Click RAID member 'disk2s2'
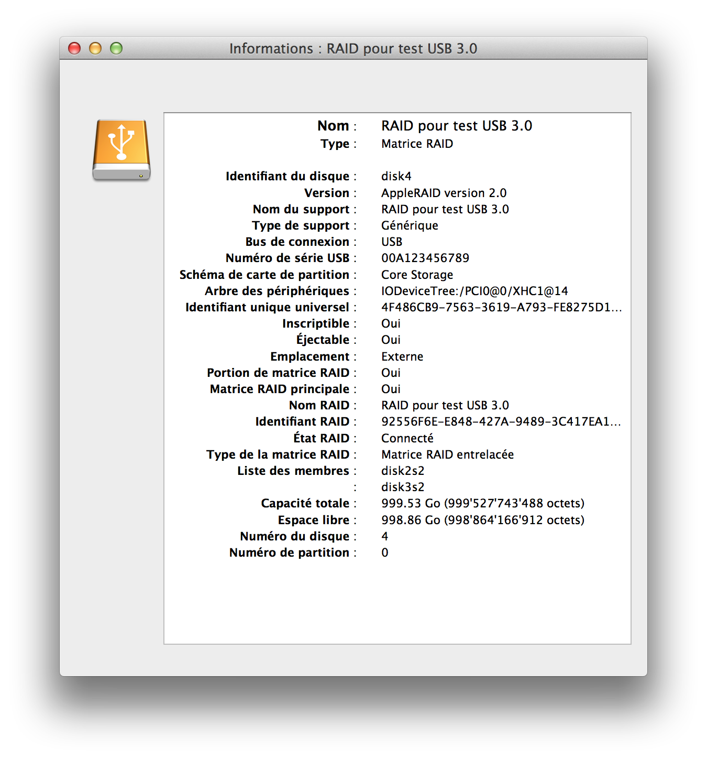The width and height of the screenshot is (707, 759). point(402,471)
